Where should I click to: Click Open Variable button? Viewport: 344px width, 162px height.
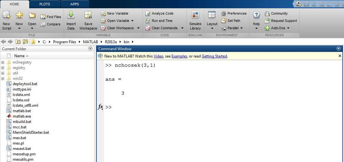[115, 20]
